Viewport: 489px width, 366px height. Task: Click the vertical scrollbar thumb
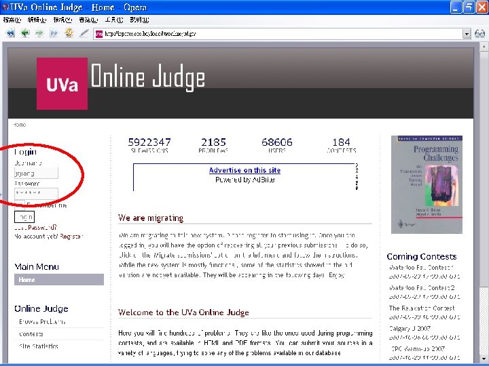(484, 168)
